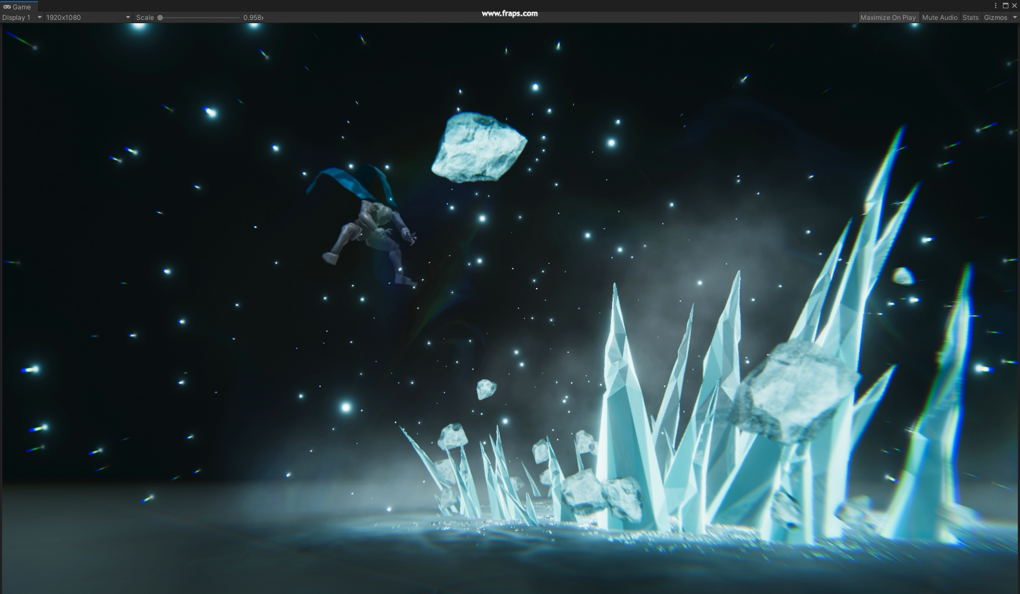
Task: Open the Display 1 dropdown
Action: click(x=22, y=18)
